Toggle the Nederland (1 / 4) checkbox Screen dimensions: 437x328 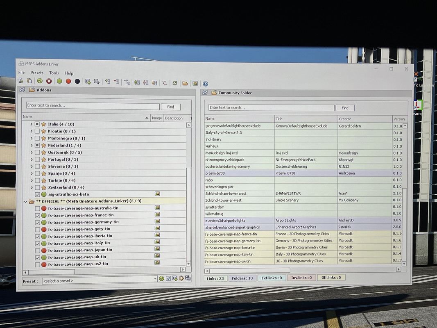click(x=37, y=145)
